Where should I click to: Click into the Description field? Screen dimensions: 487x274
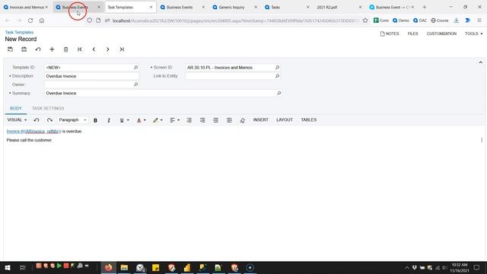click(91, 76)
